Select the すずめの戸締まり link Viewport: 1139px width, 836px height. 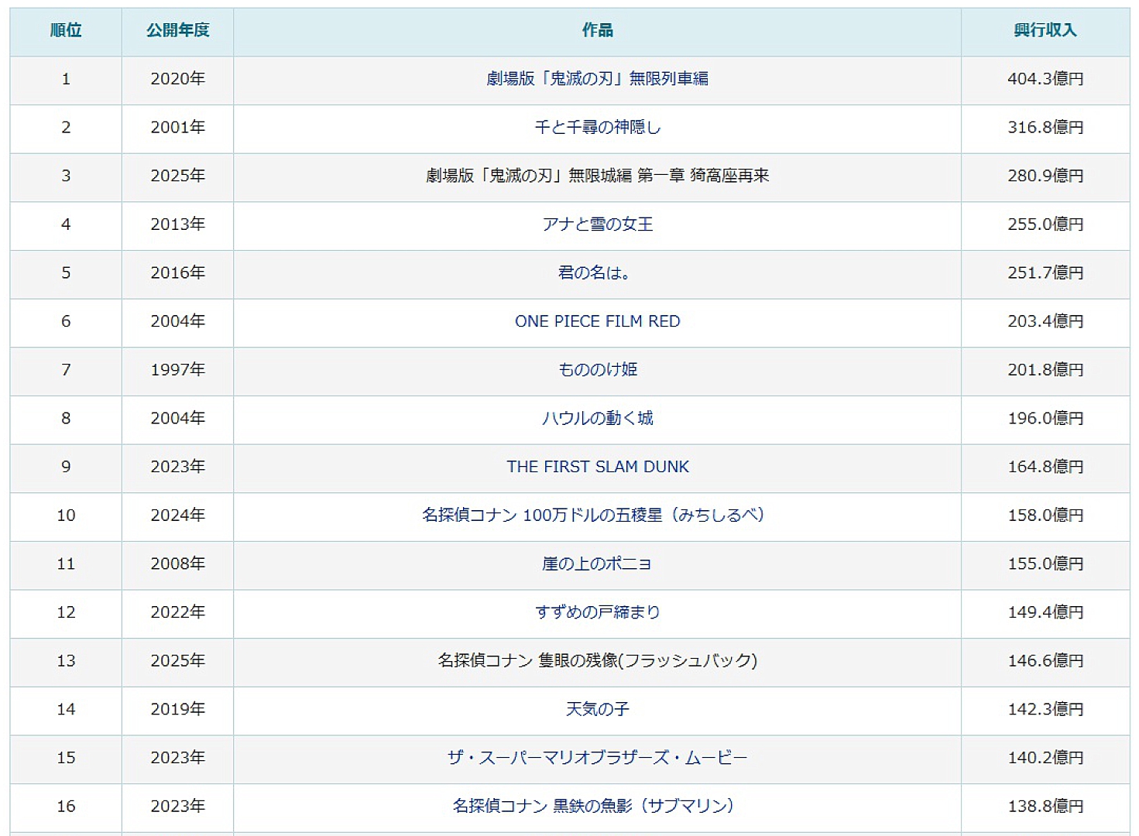point(597,612)
